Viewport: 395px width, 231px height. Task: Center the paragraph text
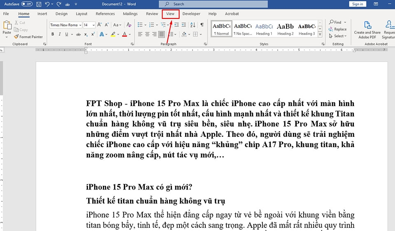(x=147, y=34)
